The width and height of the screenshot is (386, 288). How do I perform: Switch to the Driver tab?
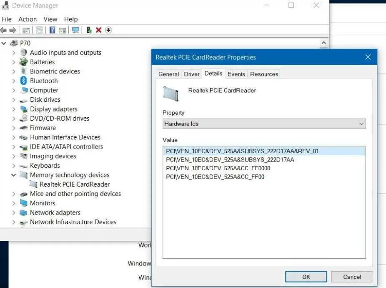click(x=191, y=74)
